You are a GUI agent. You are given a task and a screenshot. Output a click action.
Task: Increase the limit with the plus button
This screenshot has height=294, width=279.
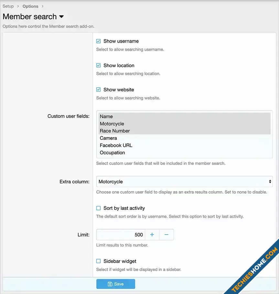pyautogui.click(x=152, y=235)
